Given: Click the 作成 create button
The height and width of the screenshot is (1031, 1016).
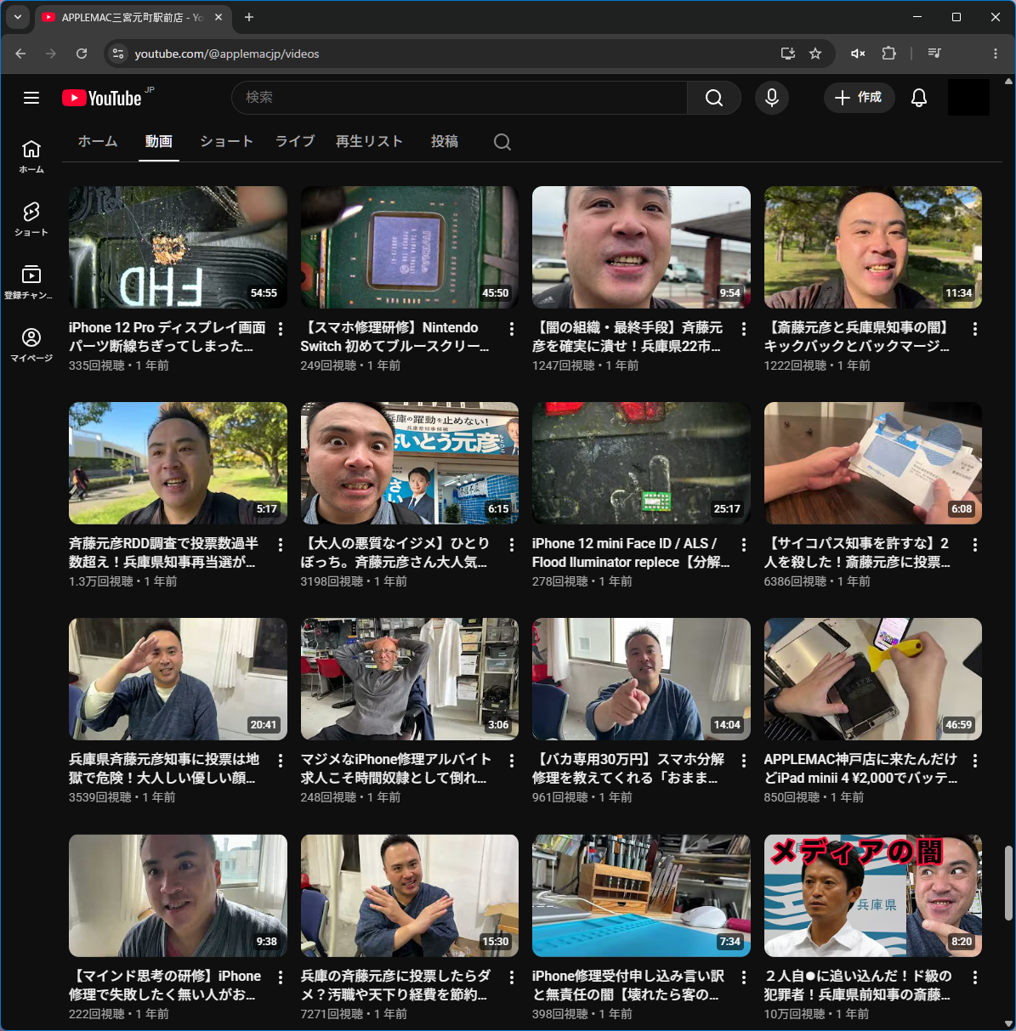Looking at the screenshot, I should (859, 98).
